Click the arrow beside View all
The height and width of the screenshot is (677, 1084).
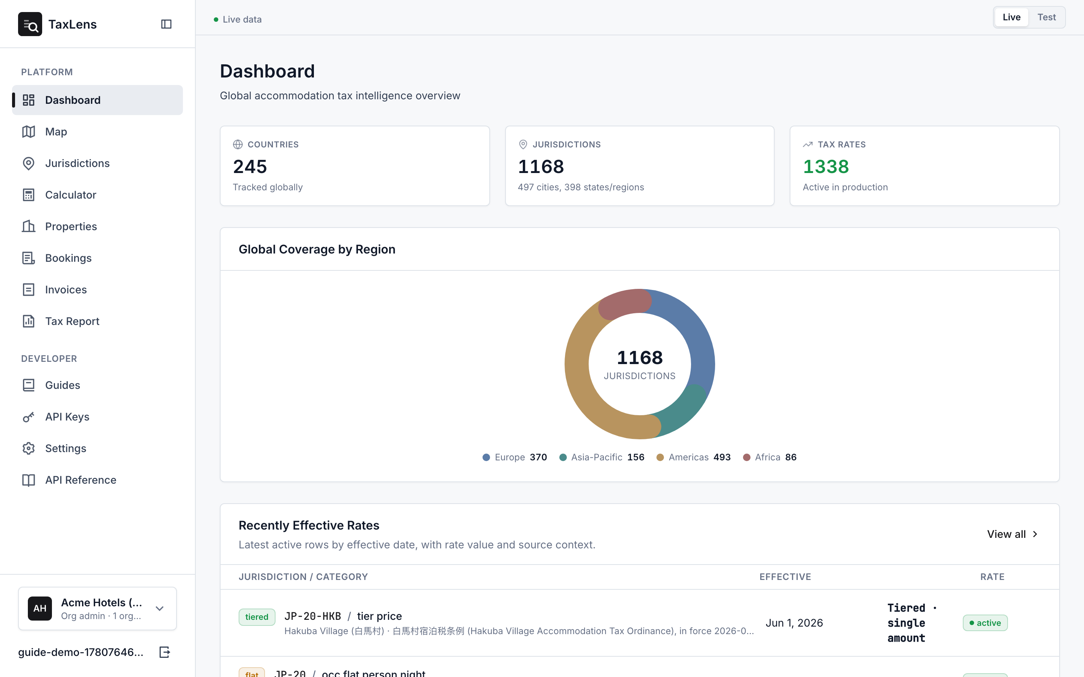click(1035, 534)
